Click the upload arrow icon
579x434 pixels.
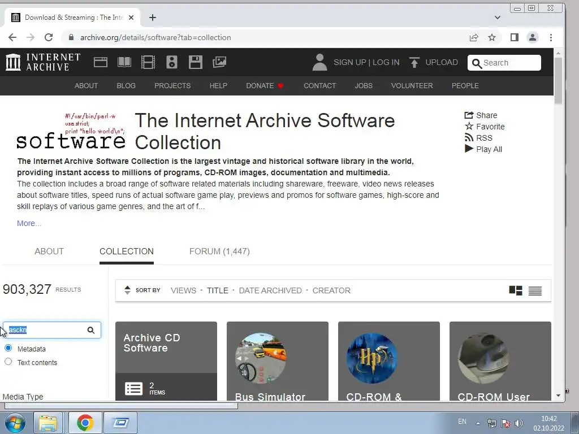click(414, 62)
